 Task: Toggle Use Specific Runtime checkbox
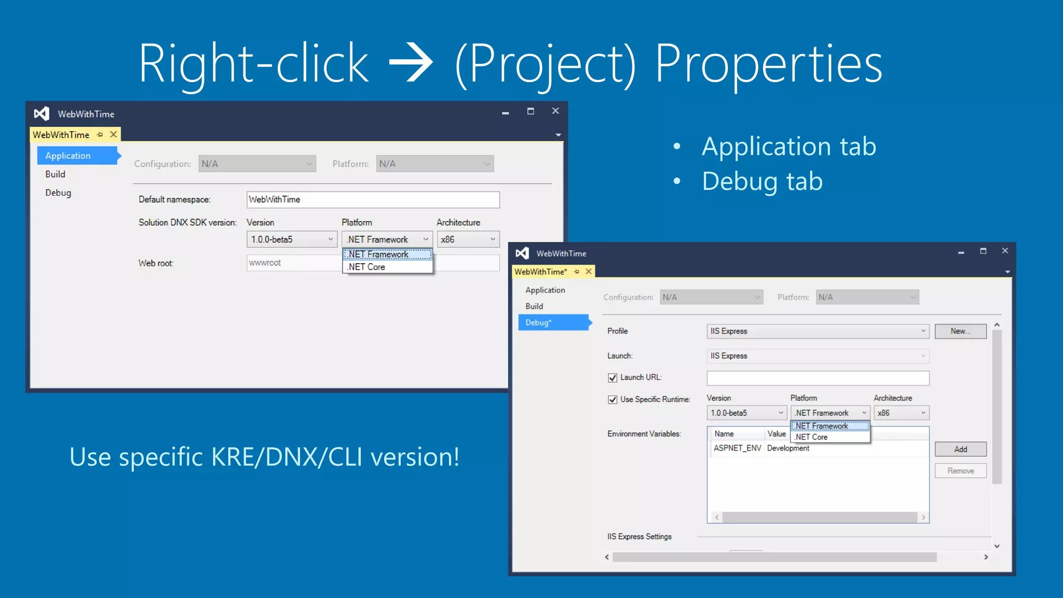coord(612,400)
